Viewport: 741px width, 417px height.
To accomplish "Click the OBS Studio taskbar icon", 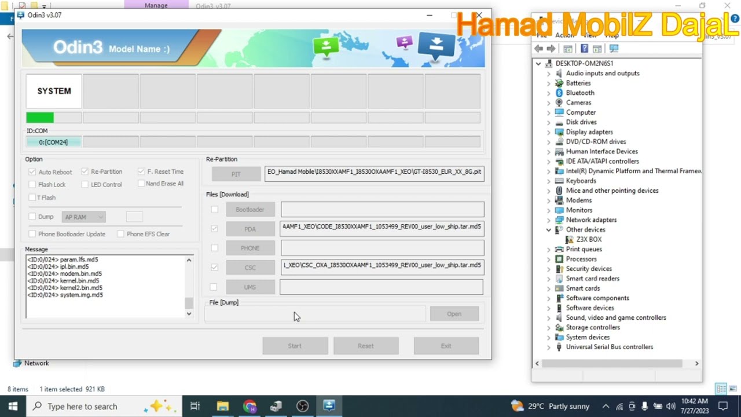I will click(x=303, y=406).
